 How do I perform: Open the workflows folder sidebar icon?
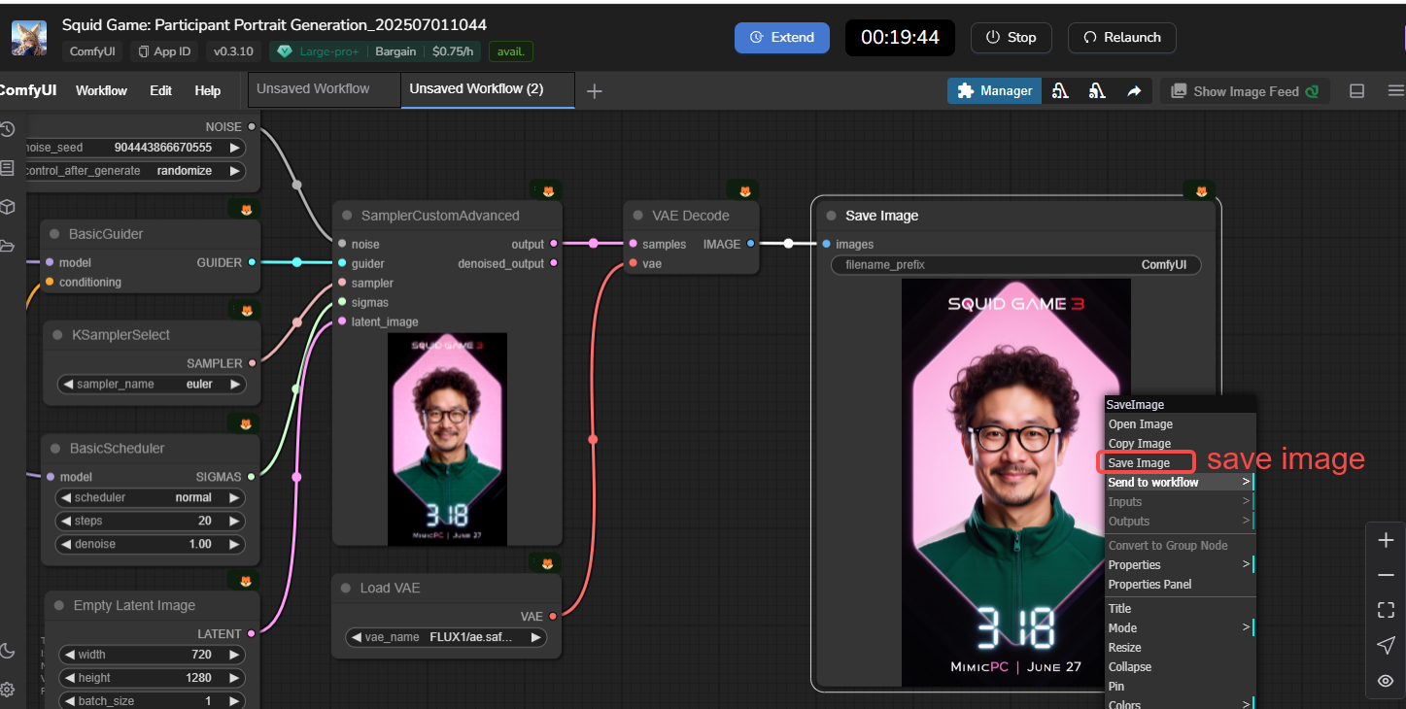pos(7,246)
